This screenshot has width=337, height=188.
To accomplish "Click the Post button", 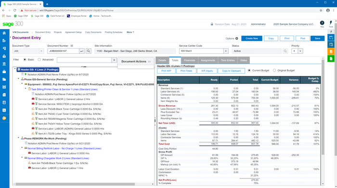I will coord(303,38).
